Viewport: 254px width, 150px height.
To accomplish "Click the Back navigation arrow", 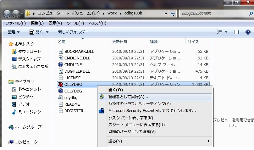I will (7, 14).
